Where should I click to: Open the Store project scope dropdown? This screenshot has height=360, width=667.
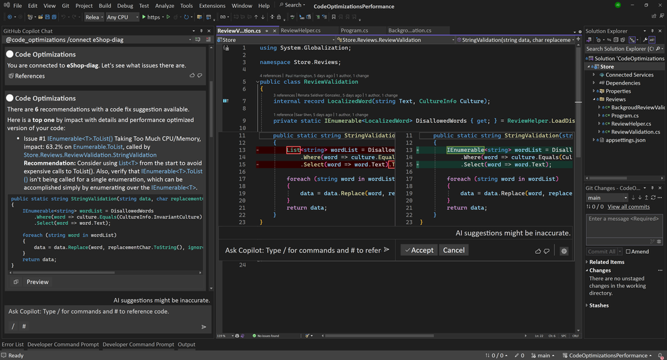coord(276,39)
